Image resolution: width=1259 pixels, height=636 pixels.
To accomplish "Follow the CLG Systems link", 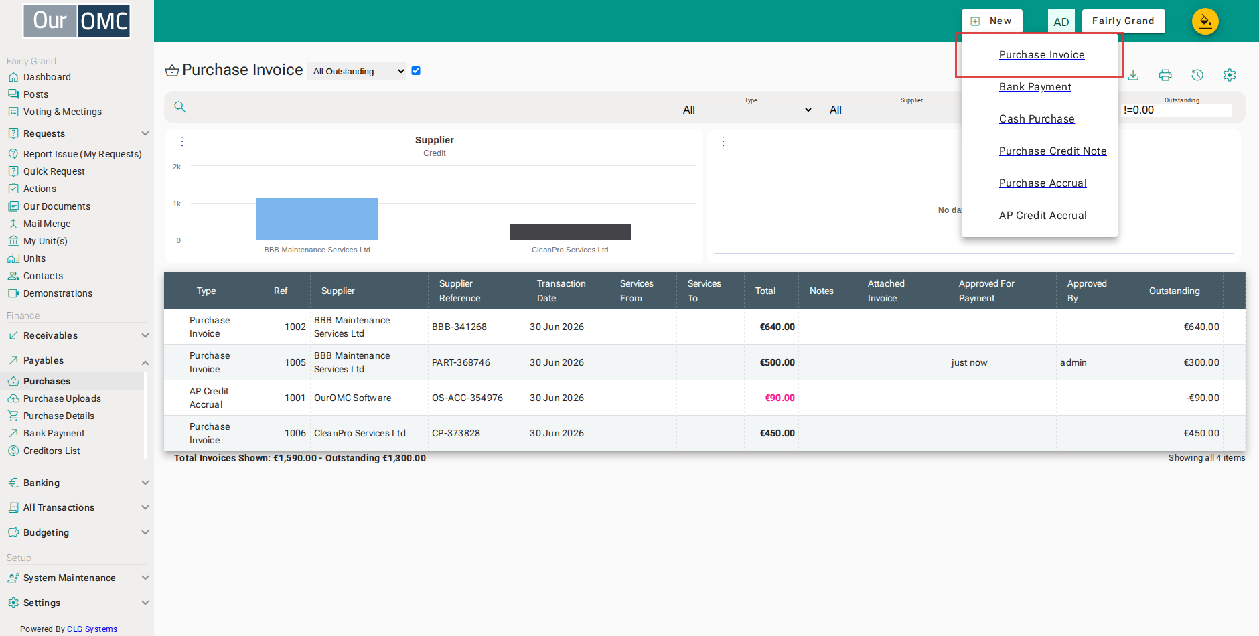I will [92, 629].
